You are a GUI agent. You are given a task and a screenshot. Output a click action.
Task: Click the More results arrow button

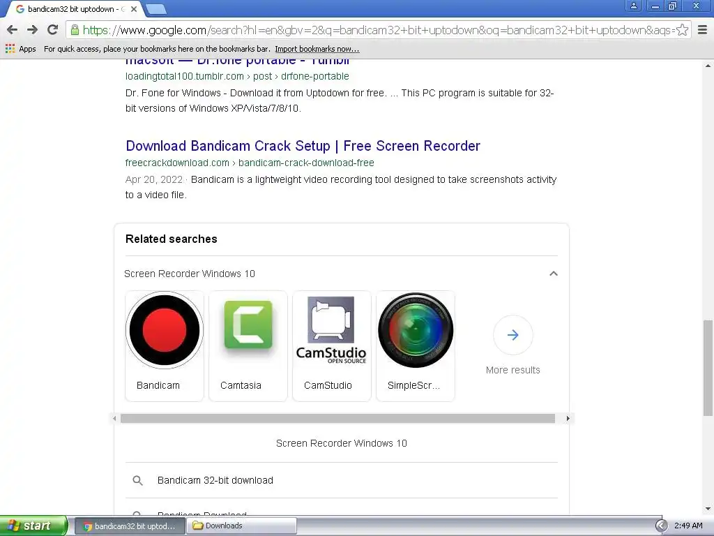tap(512, 335)
